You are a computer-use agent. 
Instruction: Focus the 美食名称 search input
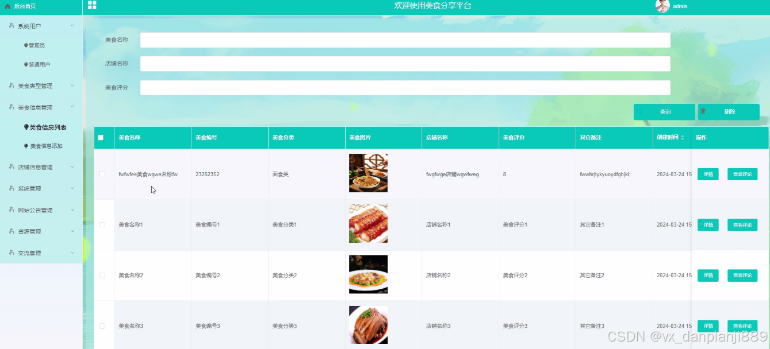click(405, 40)
